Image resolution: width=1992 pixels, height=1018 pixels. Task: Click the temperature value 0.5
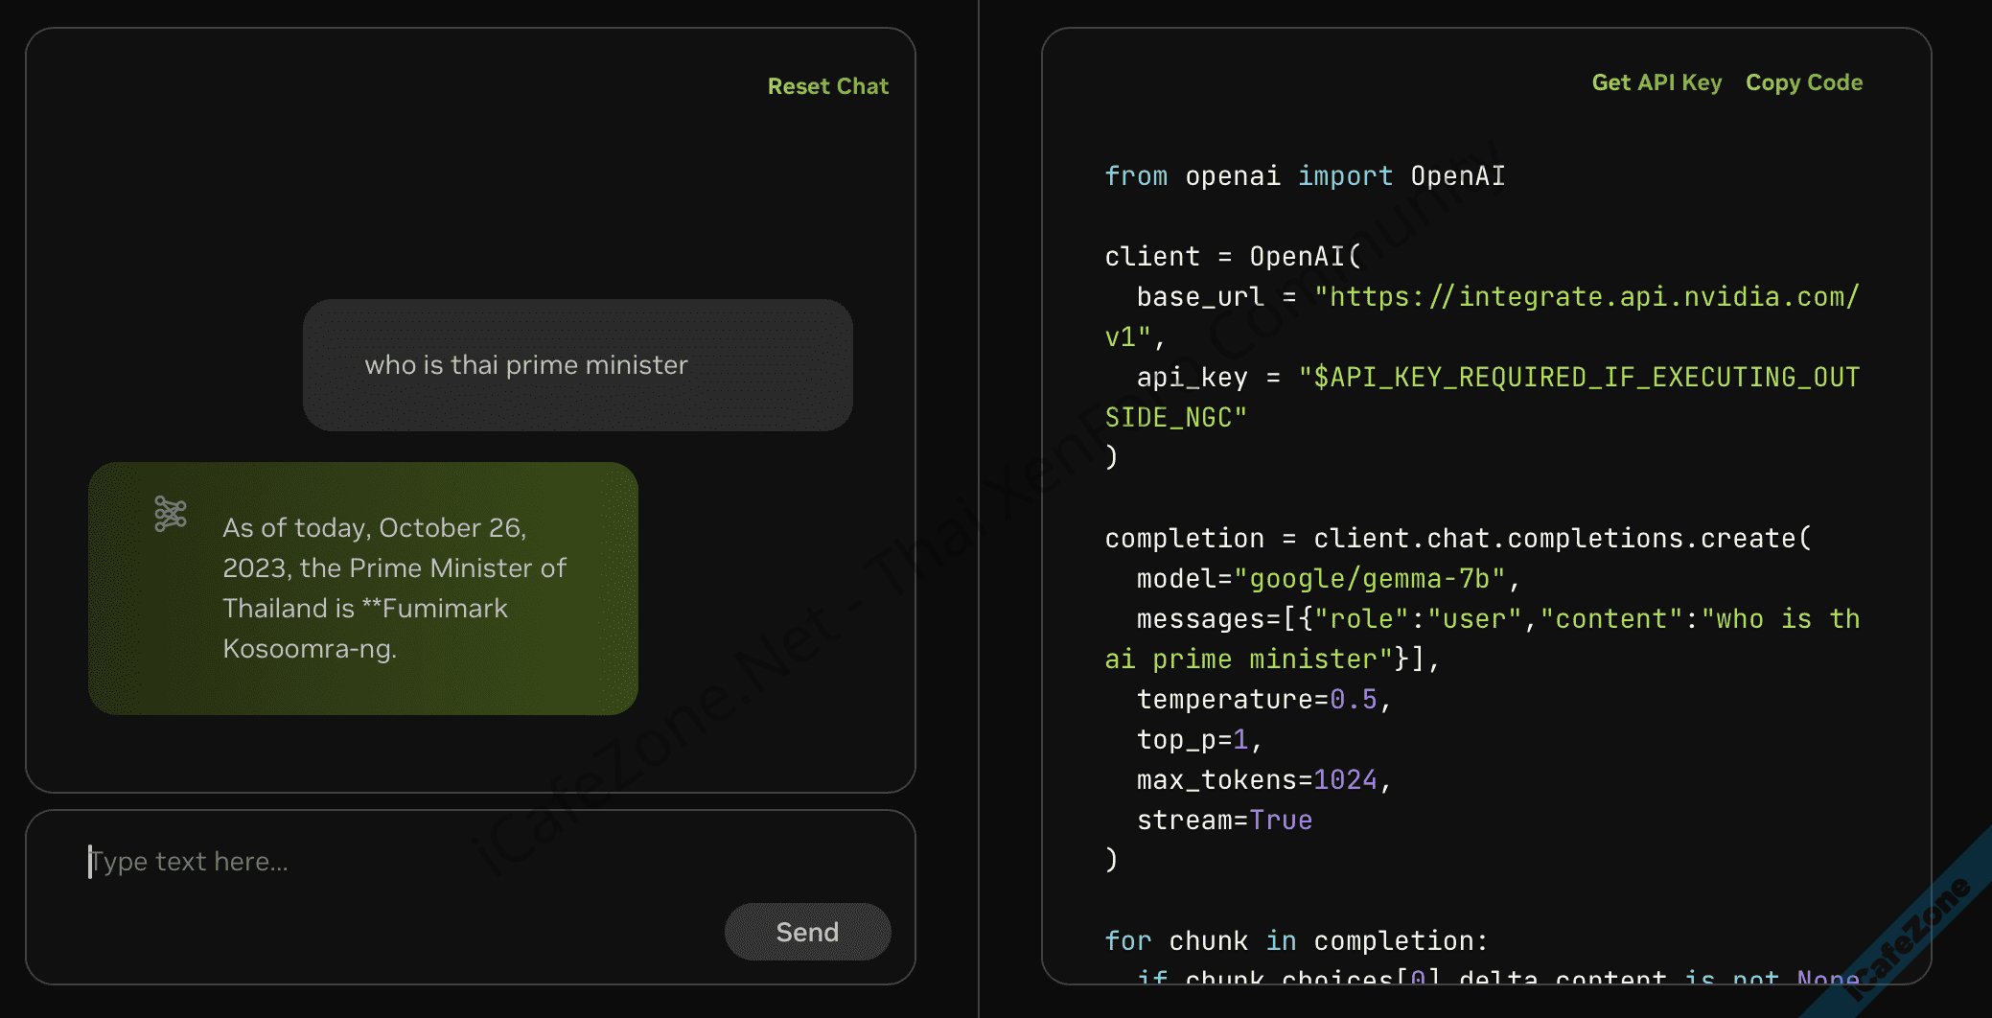tap(1353, 700)
